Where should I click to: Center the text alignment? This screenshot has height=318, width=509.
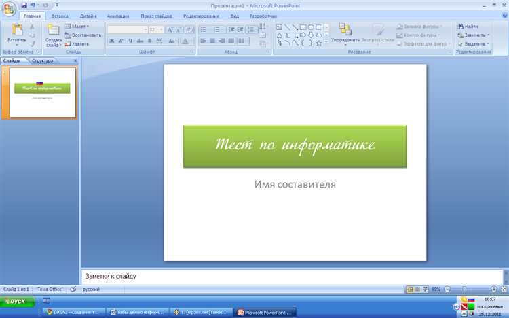pos(212,41)
